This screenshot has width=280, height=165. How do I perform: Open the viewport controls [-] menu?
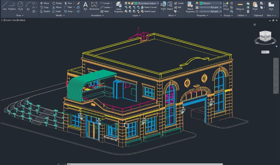point(3,20)
